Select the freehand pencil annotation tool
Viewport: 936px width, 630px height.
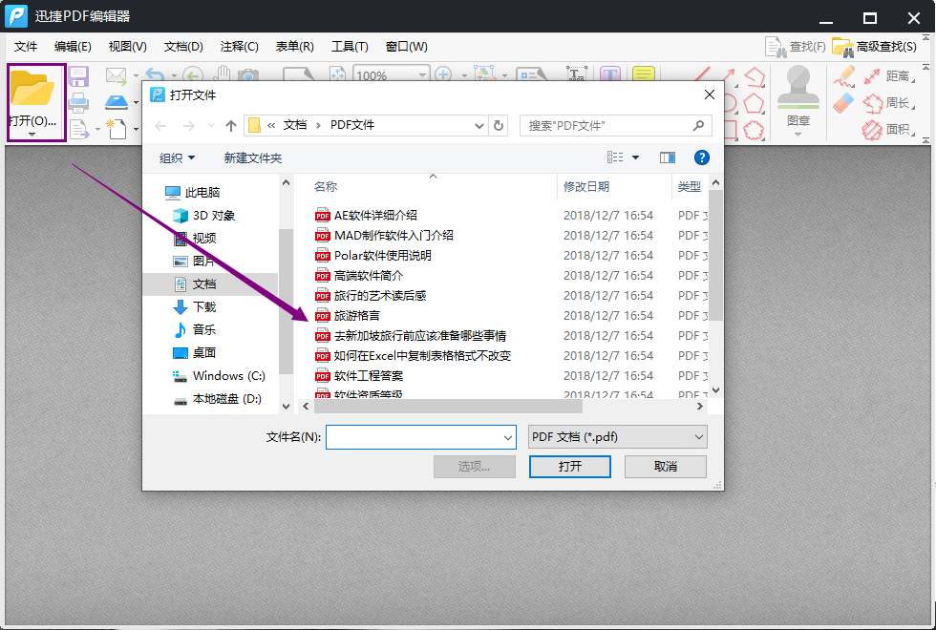(842, 77)
